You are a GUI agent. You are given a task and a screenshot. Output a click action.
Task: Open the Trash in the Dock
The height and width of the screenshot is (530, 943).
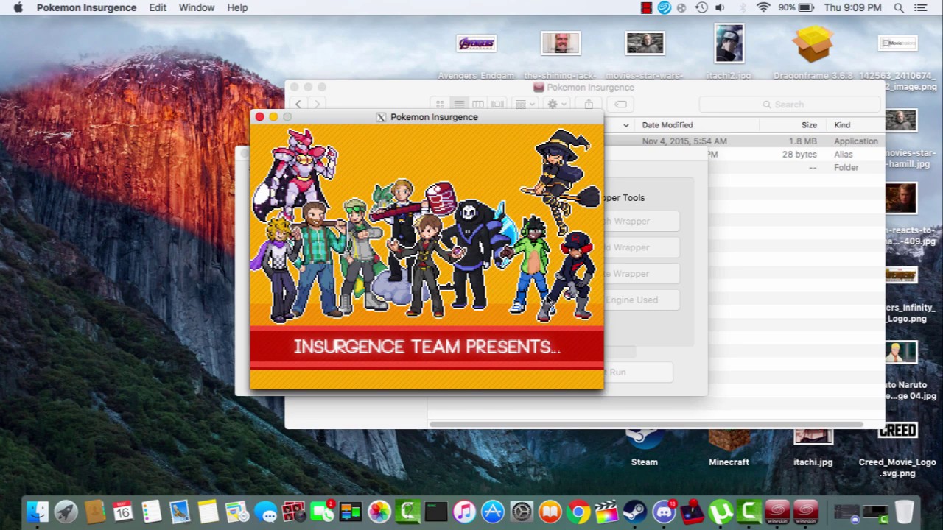(x=904, y=512)
